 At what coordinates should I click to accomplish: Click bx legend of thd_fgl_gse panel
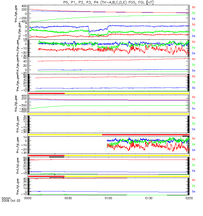coord(194,171)
